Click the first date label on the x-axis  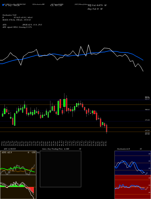2,143
